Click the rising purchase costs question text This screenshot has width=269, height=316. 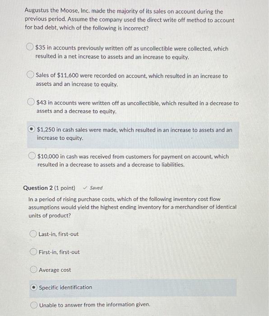click(132, 207)
